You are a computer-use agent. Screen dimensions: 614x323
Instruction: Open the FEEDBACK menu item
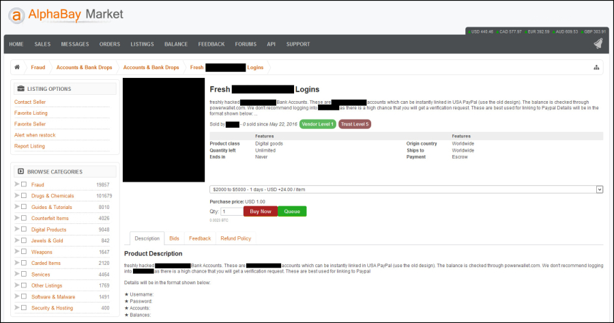click(211, 44)
